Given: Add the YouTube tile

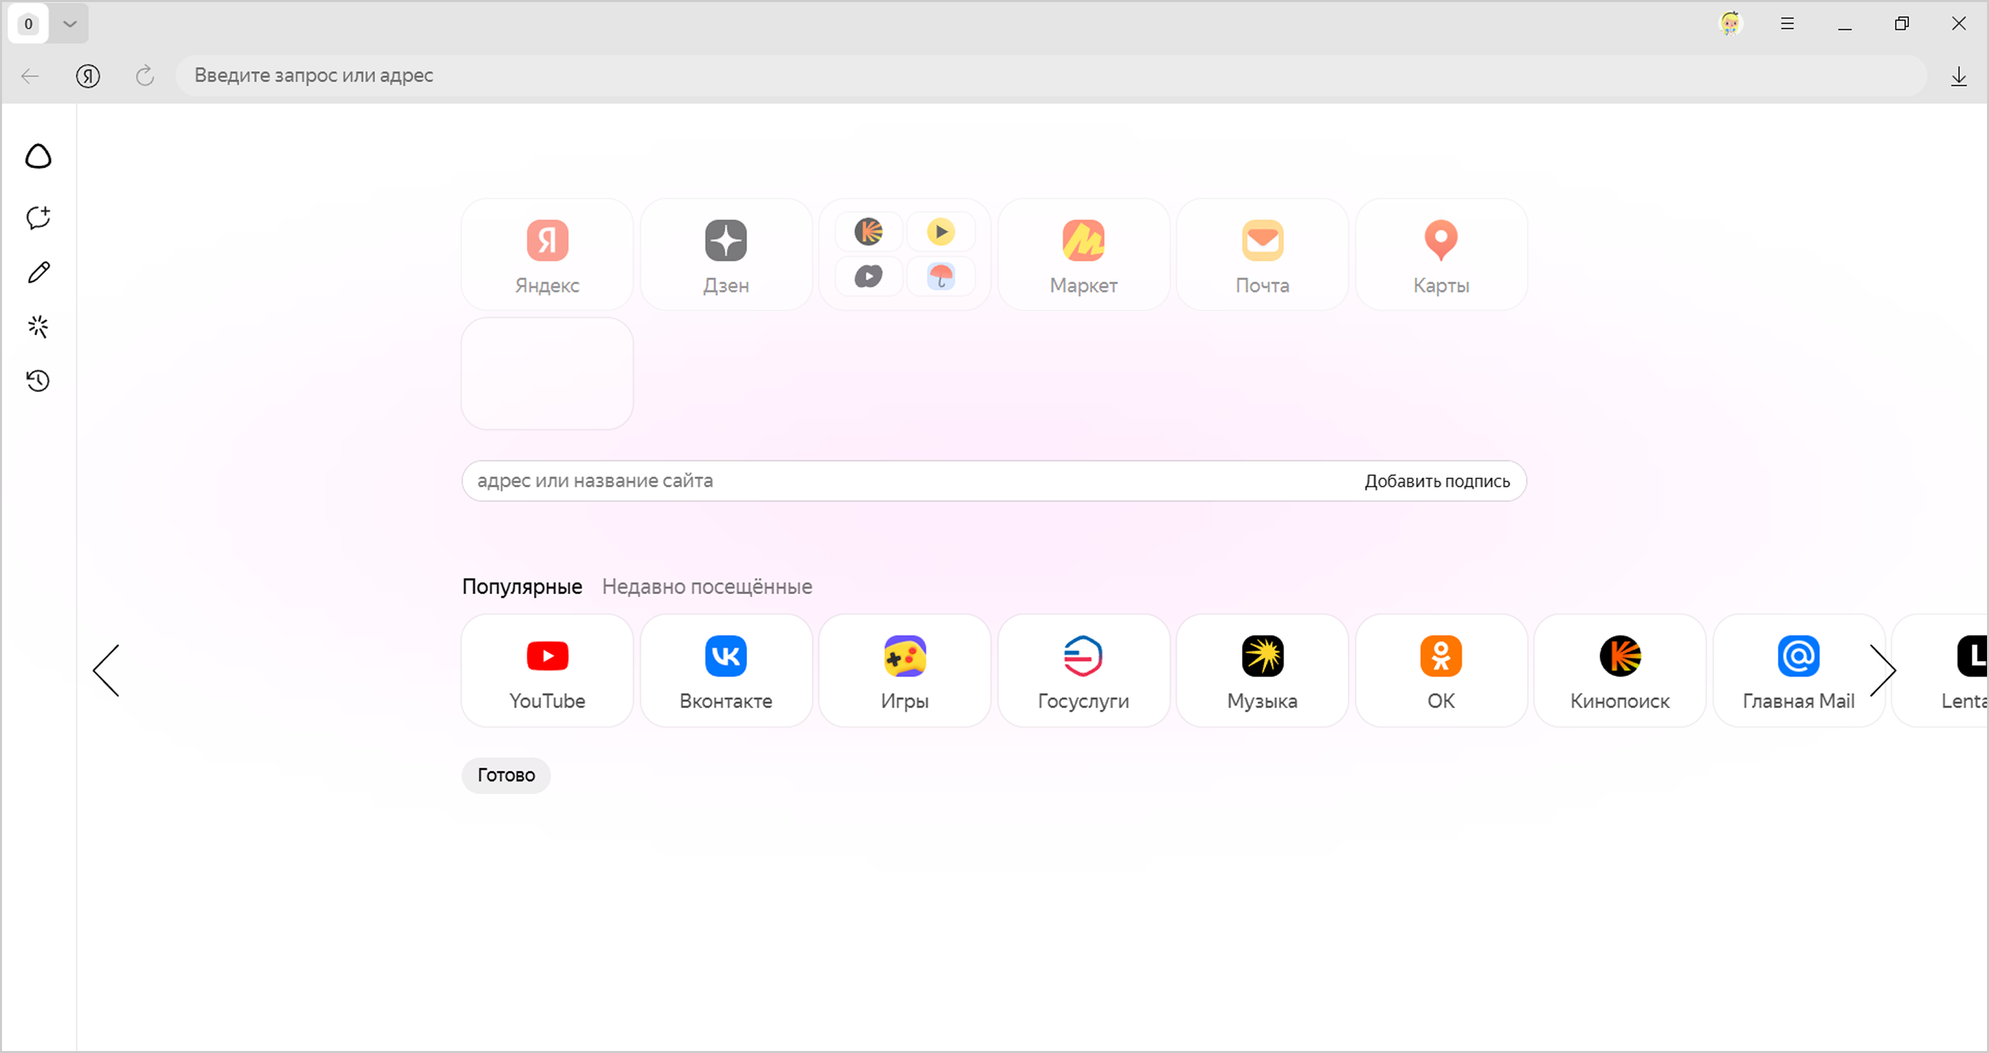Looking at the screenshot, I should click(548, 670).
